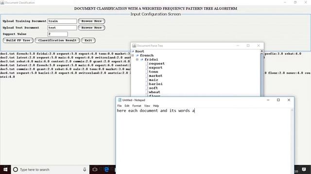Open Notepad's Format menu
This screenshot has width=311, height=174.
[137, 106]
